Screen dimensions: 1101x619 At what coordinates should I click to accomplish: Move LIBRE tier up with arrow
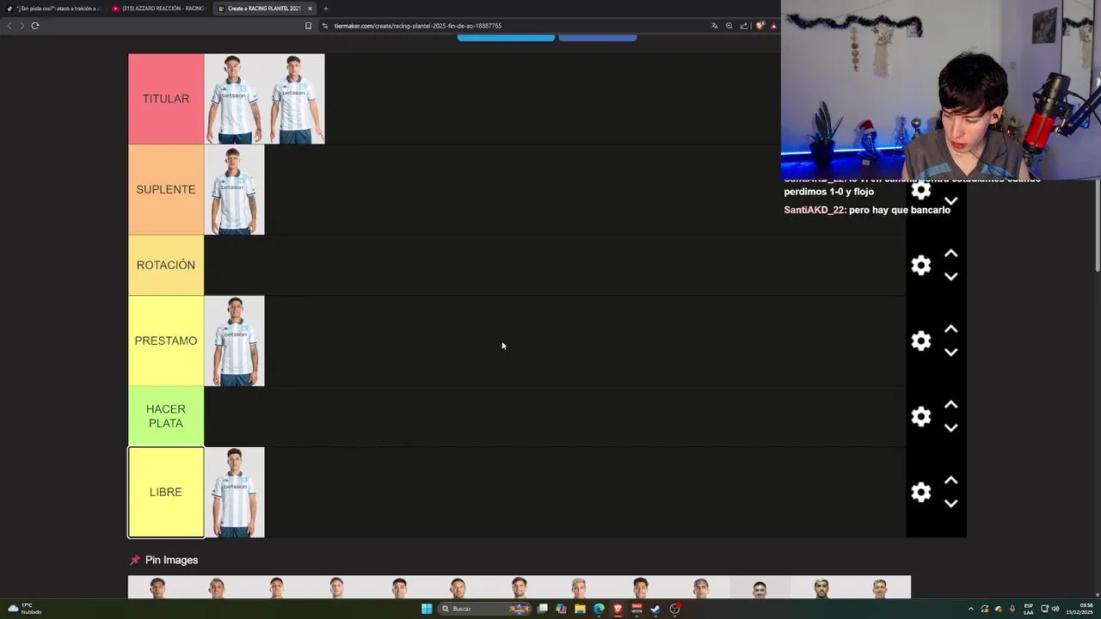(950, 481)
